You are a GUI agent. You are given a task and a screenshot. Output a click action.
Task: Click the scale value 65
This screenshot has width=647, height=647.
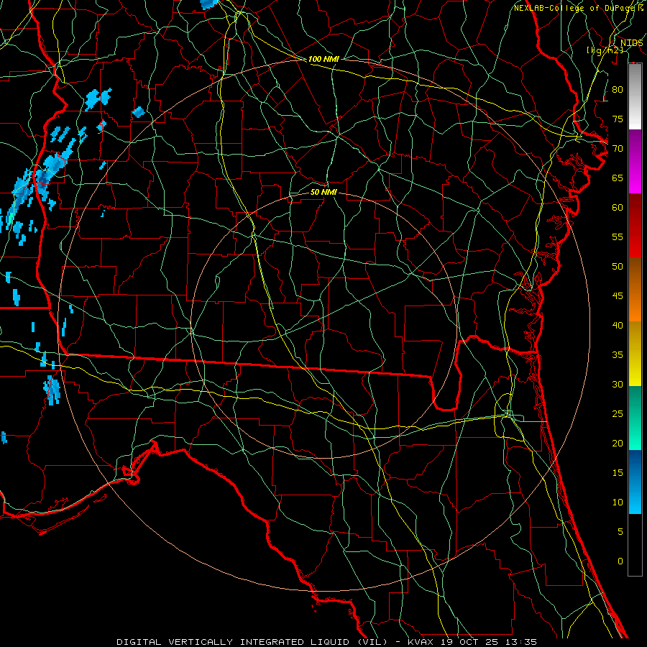[618, 178]
